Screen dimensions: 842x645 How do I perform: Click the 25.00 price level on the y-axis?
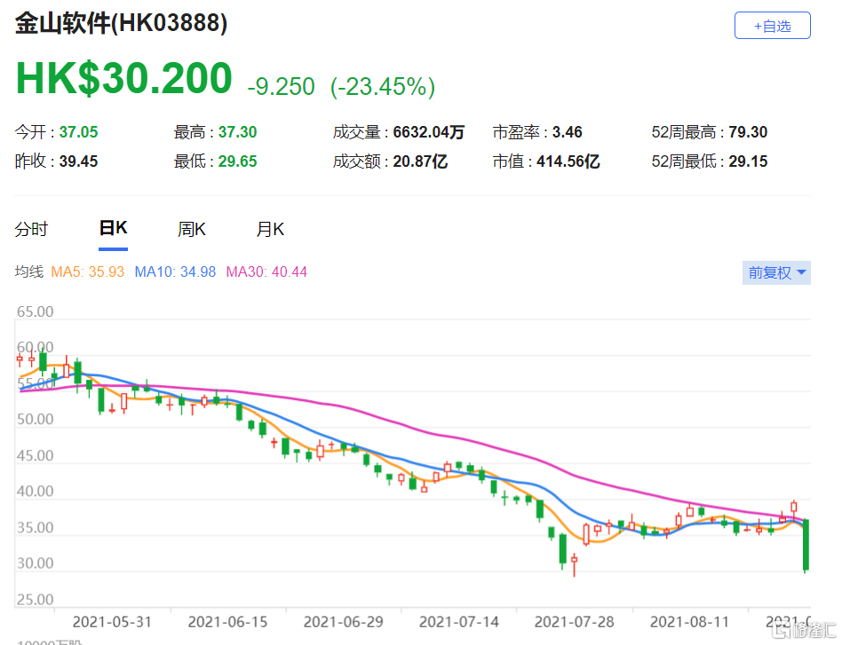coord(36,600)
